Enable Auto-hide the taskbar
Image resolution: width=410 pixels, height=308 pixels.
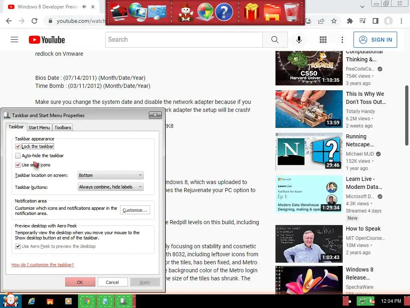pos(18,156)
